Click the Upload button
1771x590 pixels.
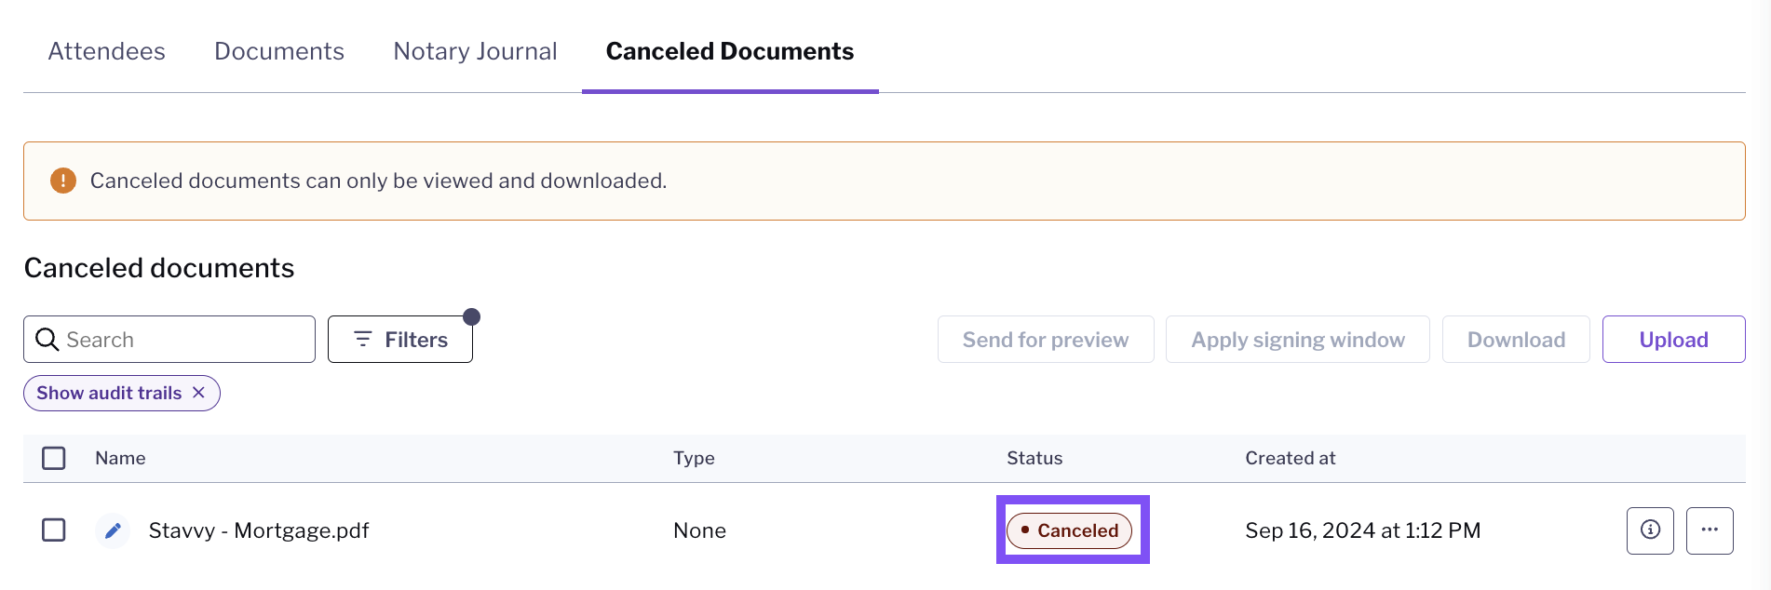tap(1673, 340)
